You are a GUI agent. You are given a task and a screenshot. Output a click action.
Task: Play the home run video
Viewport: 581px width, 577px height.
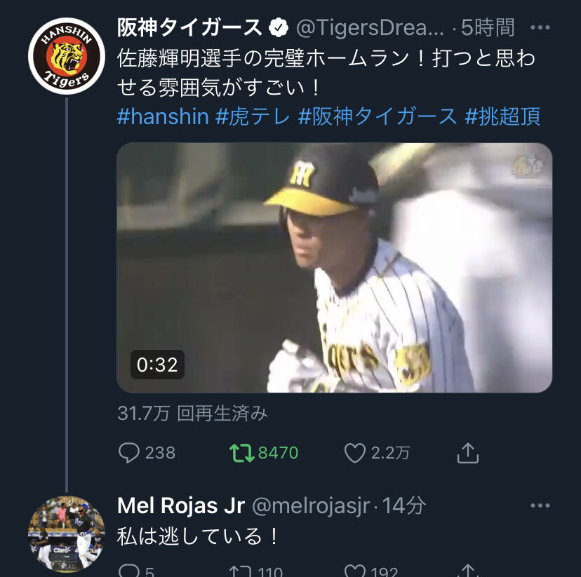[334, 268]
